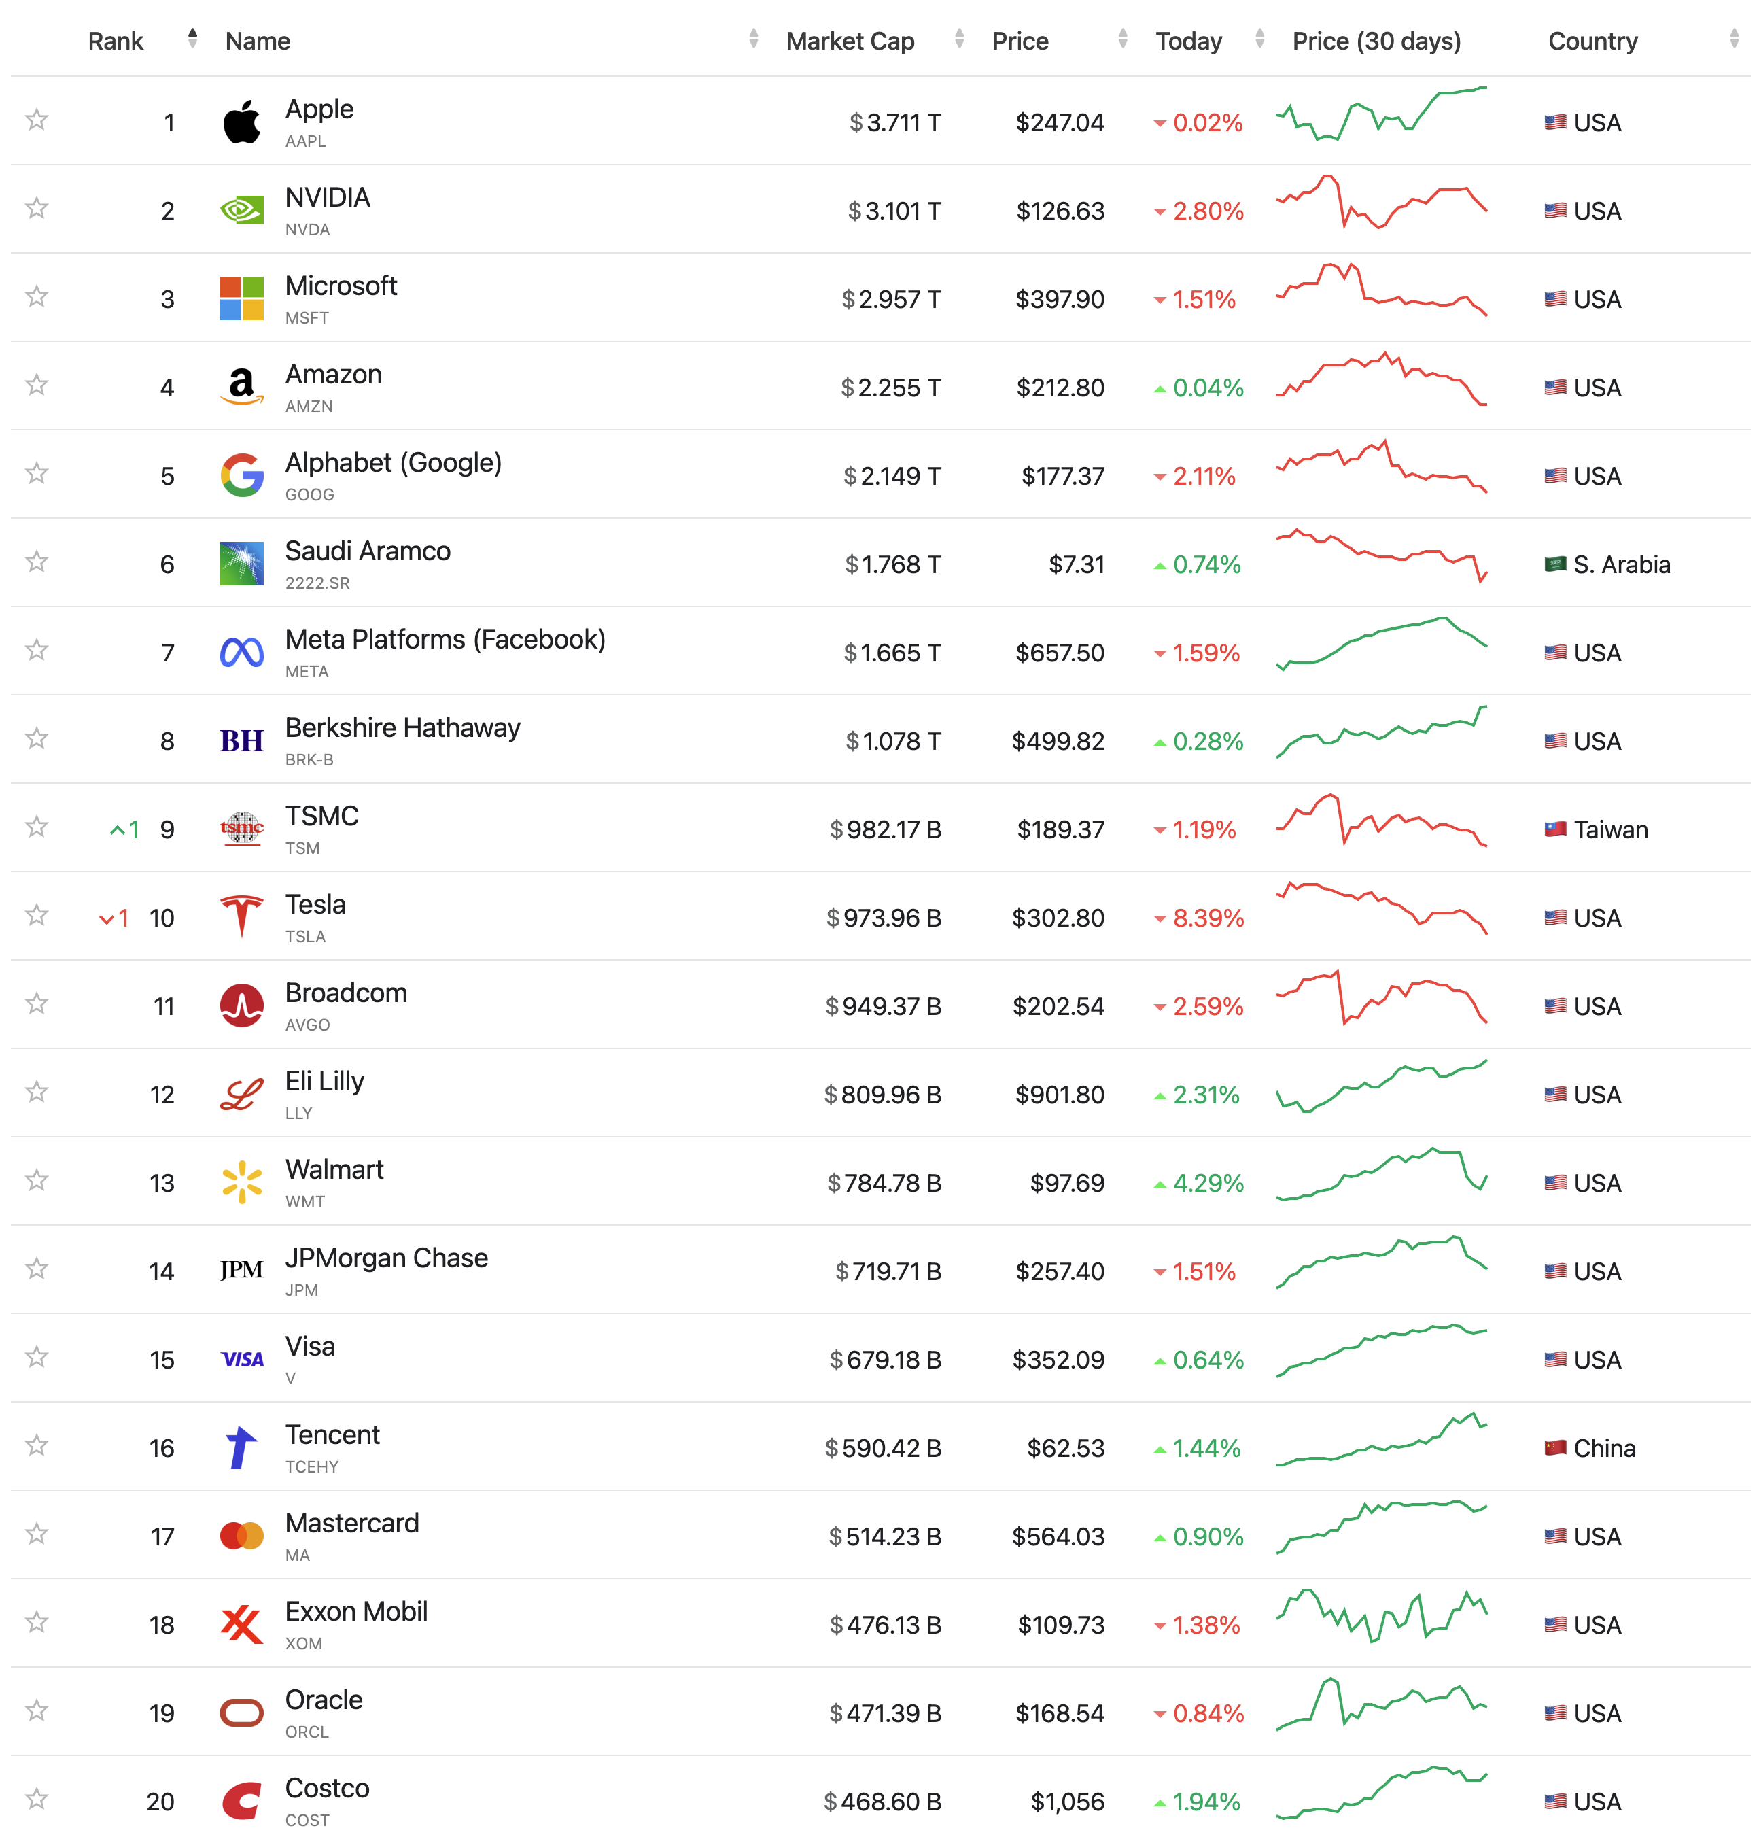
Task: Toggle favorite star for Amazon
Action: [x=37, y=385]
